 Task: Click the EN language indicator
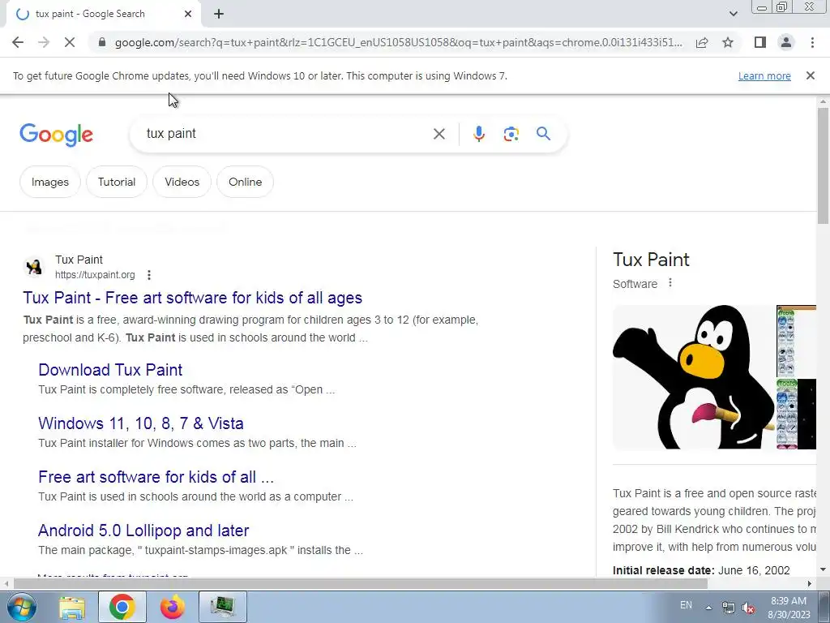(686, 605)
